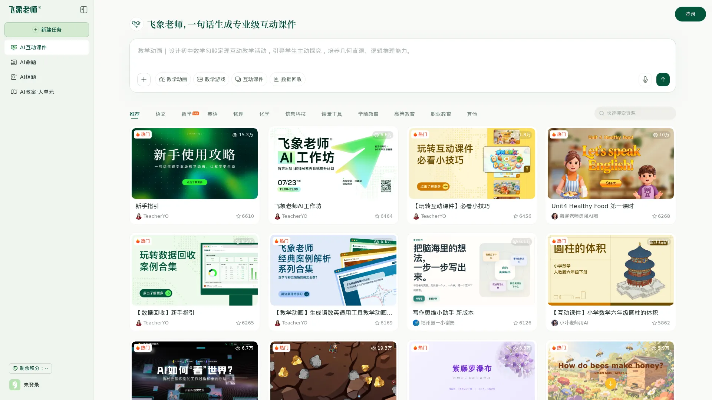The width and height of the screenshot is (712, 400).
Task: Click the 未登录 user profile entry
Action: [24, 385]
